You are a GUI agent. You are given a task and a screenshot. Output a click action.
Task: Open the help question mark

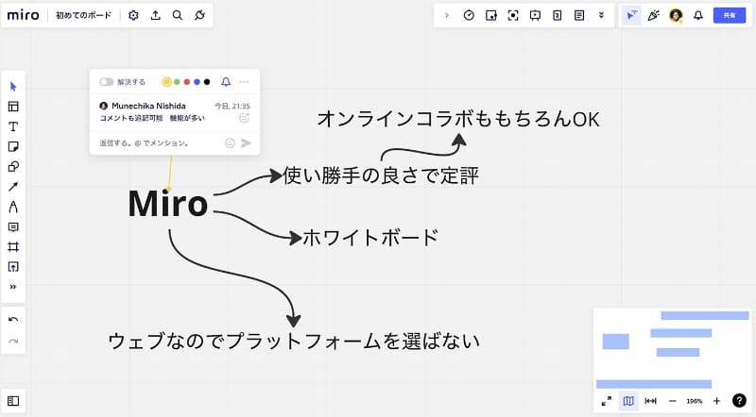[739, 401]
